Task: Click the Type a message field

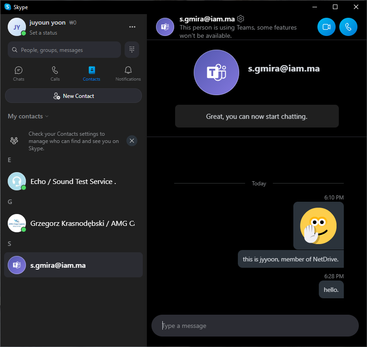Action: 255,326
